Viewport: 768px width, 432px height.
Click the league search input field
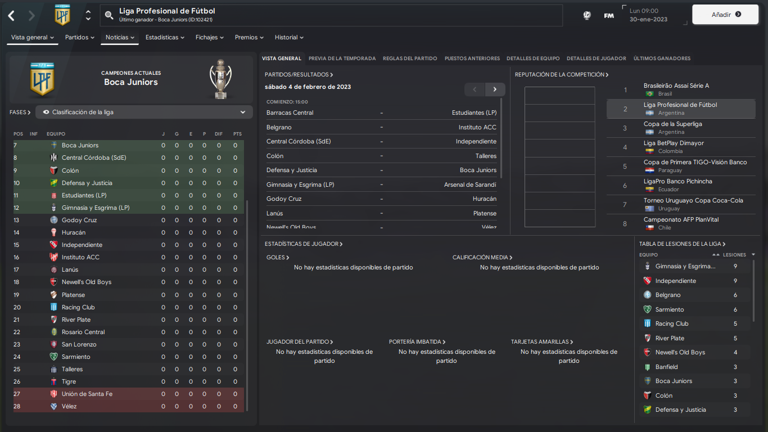click(331, 15)
